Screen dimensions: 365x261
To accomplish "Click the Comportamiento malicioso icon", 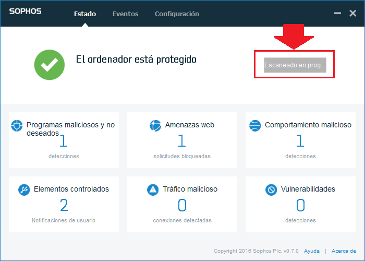I will [x=255, y=125].
